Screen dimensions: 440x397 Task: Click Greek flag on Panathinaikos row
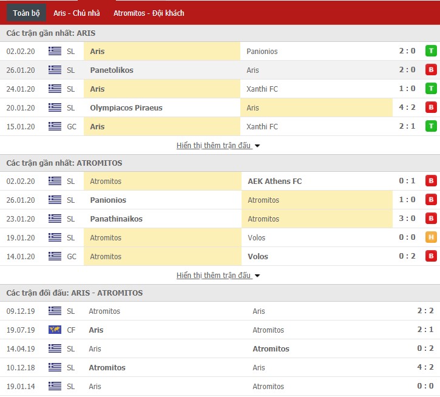pyautogui.click(x=55, y=219)
